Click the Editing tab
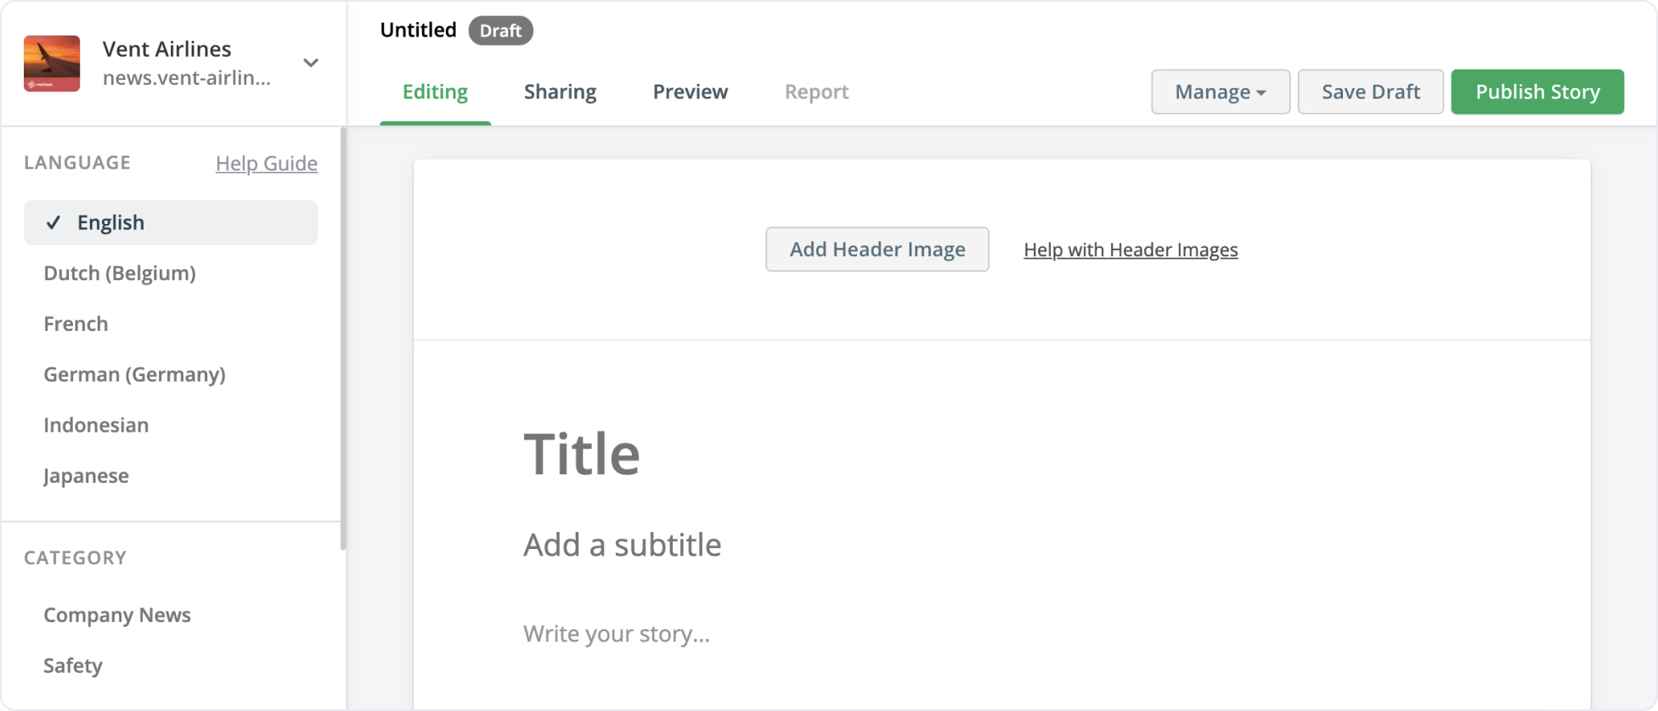The image size is (1658, 711). pyautogui.click(x=435, y=92)
